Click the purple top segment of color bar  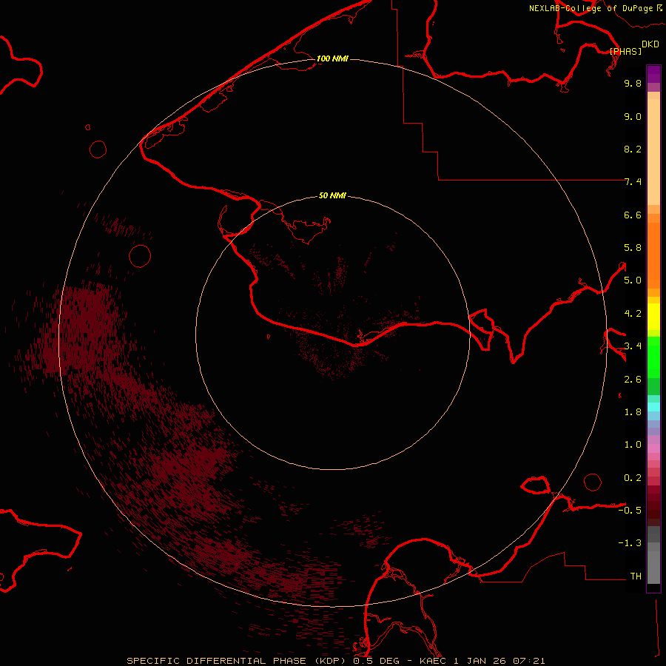click(x=653, y=74)
